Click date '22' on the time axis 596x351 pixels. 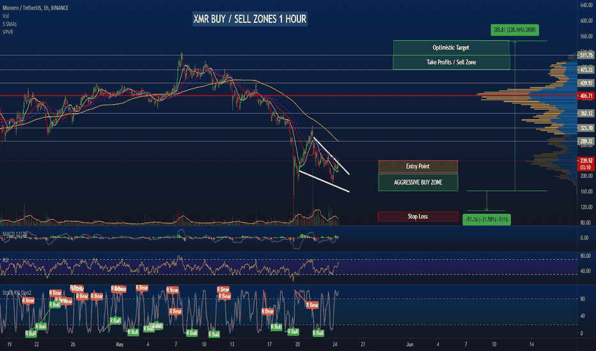click(36, 345)
